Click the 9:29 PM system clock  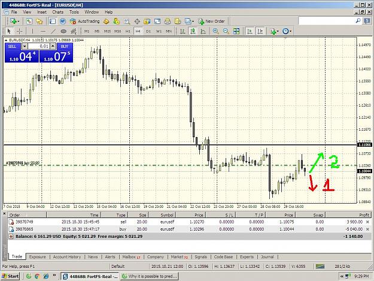(x=361, y=276)
